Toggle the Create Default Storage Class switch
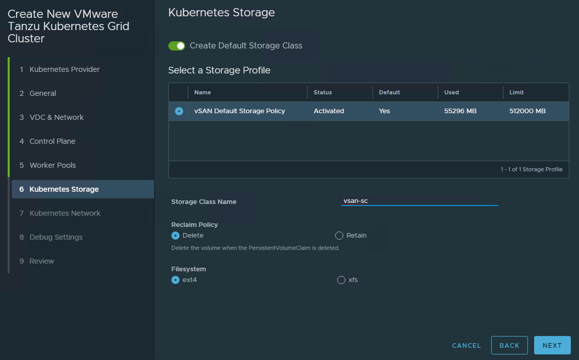The height and width of the screenshot is (360, 579). [177, 46]
